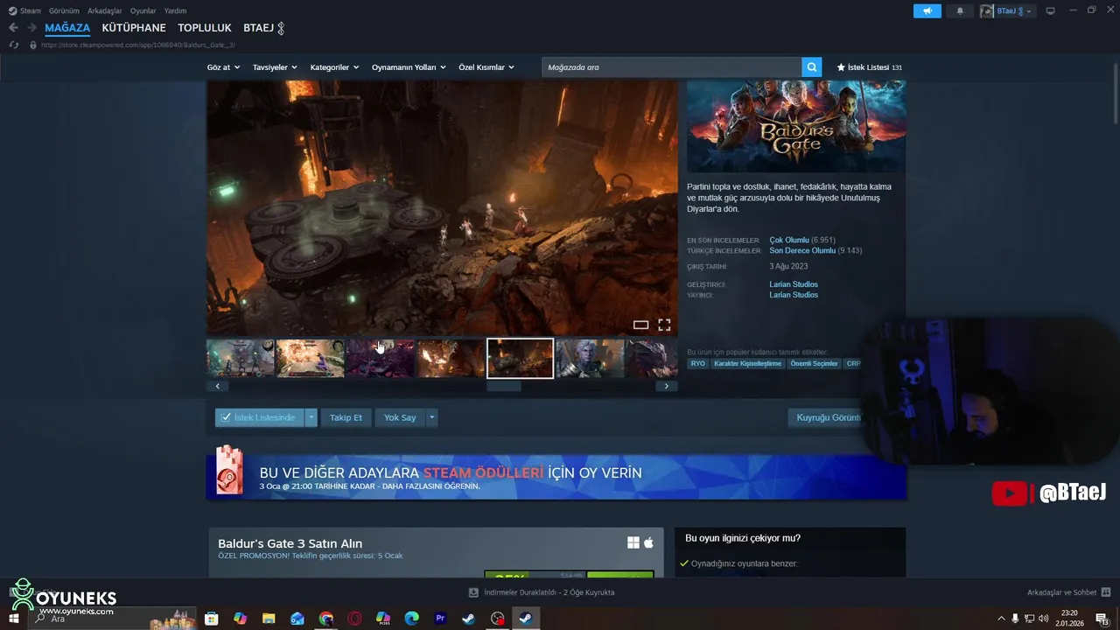Open the Larian Studios developer link
The height and width of the screenshot is (630, 1120).
click(794, 284)
